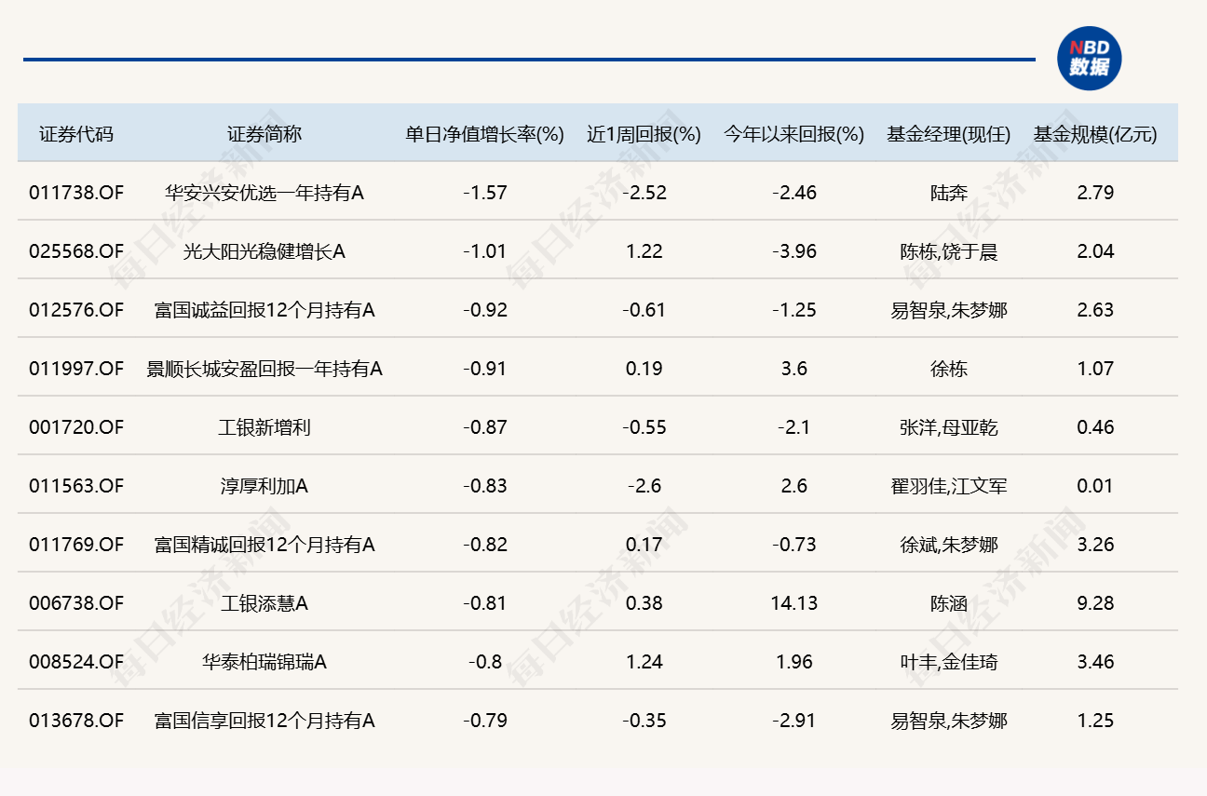The image size is (1207, 796).
Task: Click fund managers 张洋,母亚乾
Action: click(949, 427)
